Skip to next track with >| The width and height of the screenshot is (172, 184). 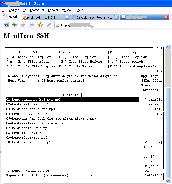click(160, 142)
